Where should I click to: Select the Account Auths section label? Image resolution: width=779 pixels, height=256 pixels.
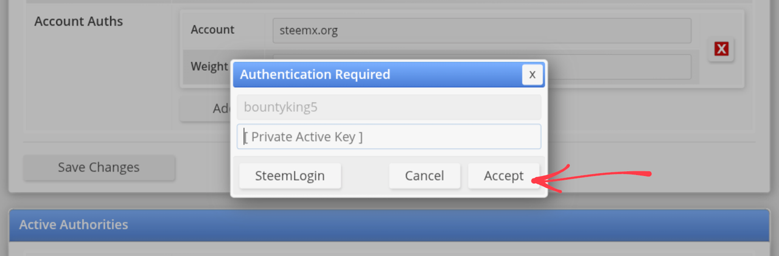point(79,21)
